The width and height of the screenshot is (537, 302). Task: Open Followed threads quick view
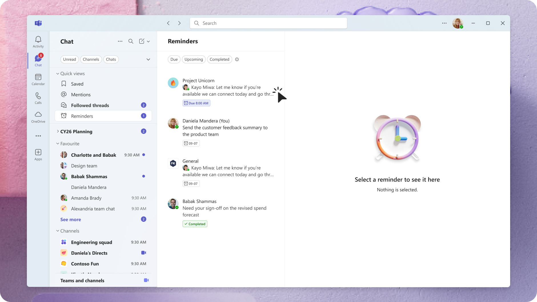pyautogui.click(x=103, y=105)
